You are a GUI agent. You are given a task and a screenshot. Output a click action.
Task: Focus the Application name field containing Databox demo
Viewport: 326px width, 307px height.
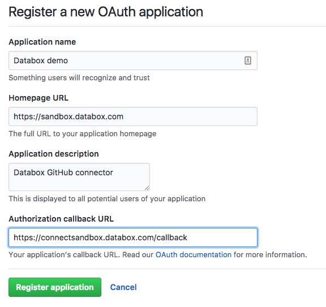133,60
